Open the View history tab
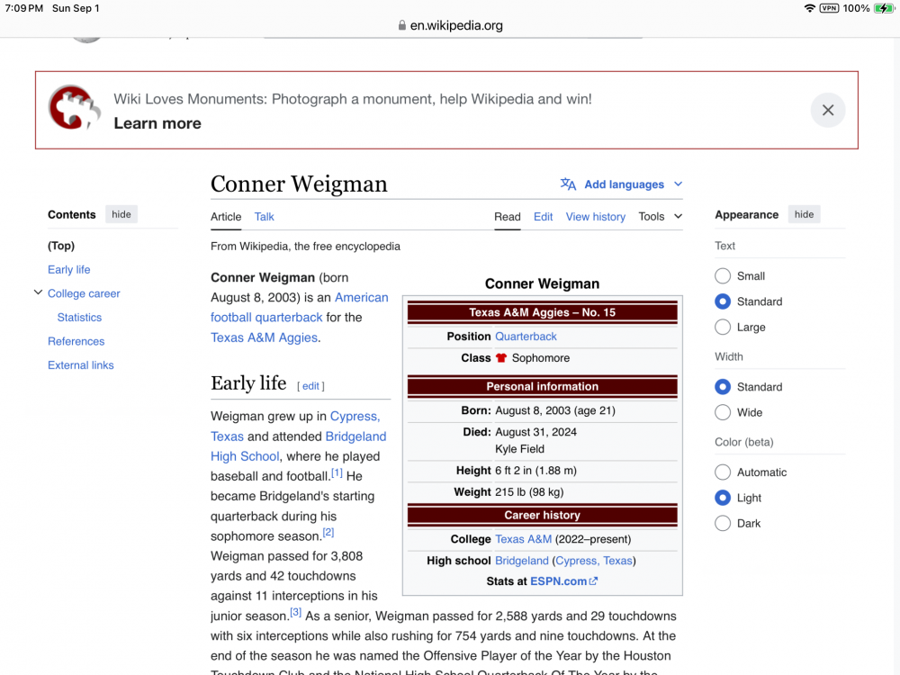 click(595, 217)
